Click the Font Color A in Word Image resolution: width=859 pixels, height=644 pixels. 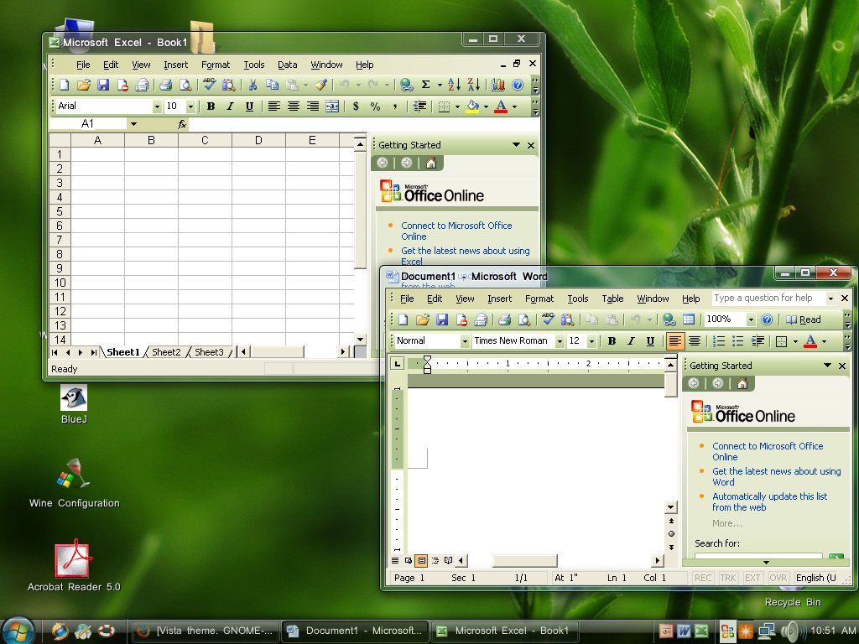point(810,341)
